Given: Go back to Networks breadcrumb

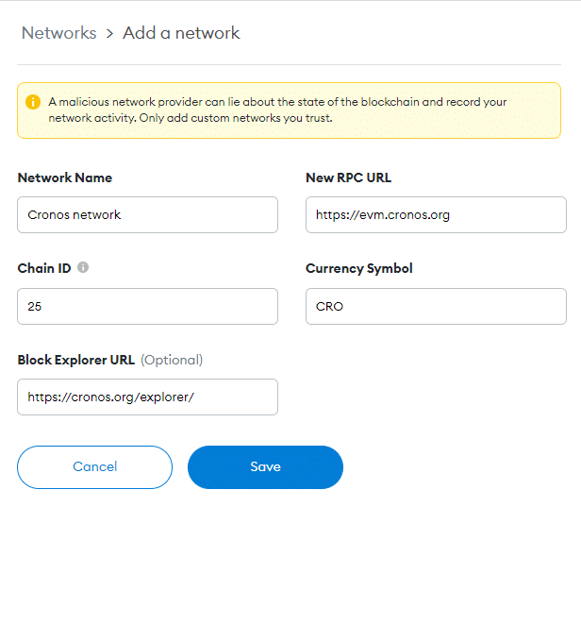Looking at the screenshot, I should (x=58, y=33).
